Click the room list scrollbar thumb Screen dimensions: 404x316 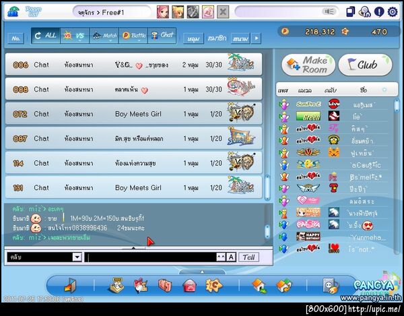[x=267, y=187]
